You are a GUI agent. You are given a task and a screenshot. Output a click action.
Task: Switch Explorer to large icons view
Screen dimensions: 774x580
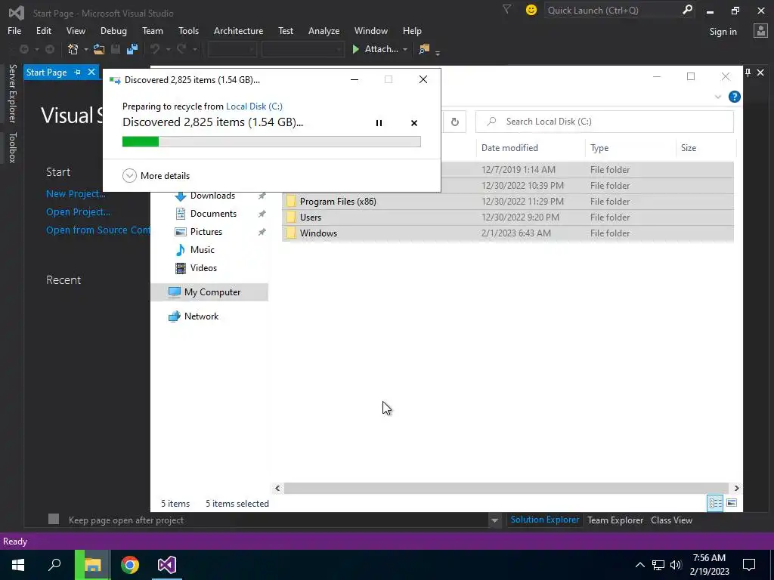pyautogui.click(x=732, y=503)
